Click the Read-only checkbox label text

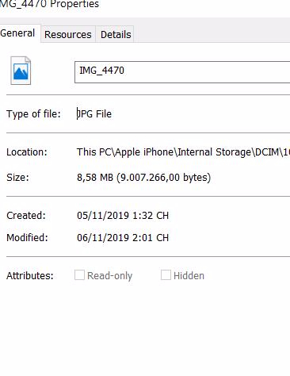110,276
